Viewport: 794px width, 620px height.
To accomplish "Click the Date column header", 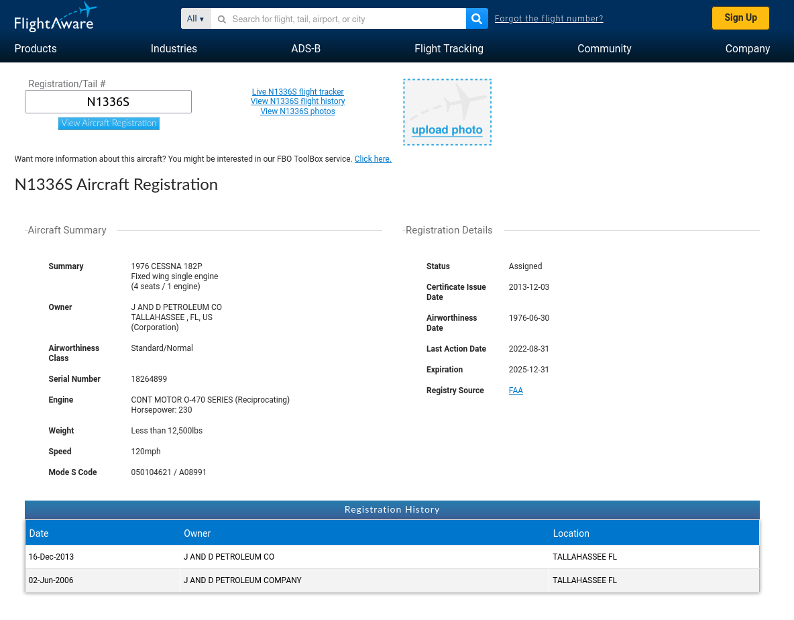I will (x=39, y=533).
